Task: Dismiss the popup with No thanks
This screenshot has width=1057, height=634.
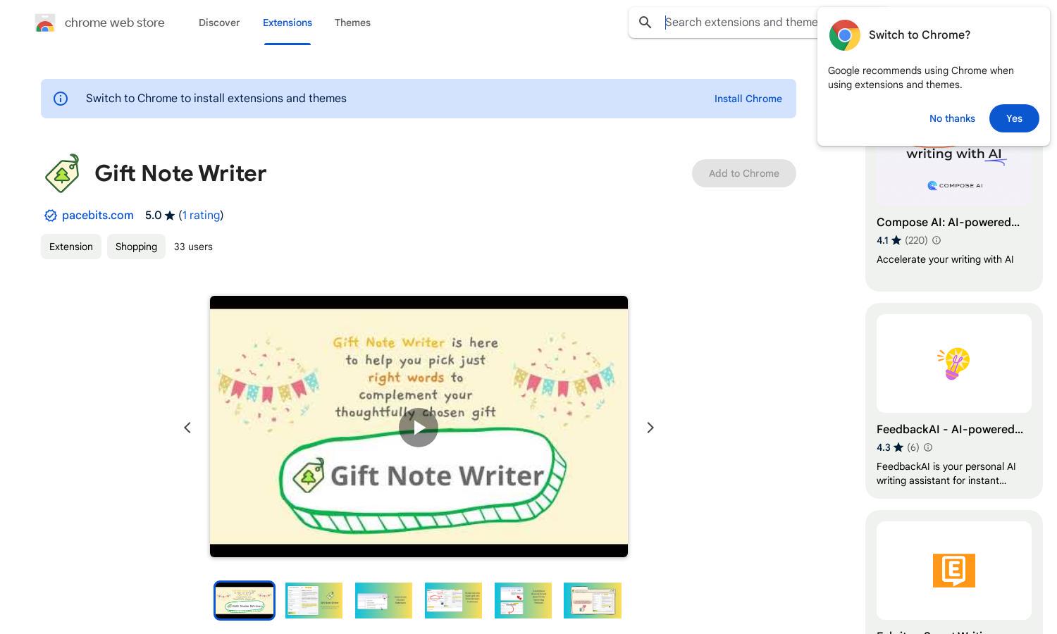Action: click(x=952, y=118)
